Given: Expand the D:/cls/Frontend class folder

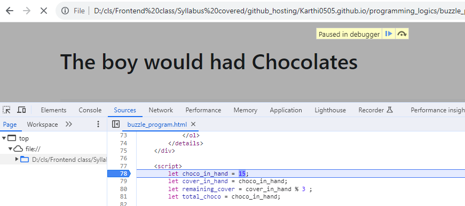Looking at the screenshot, I should (x=17, y=160).
